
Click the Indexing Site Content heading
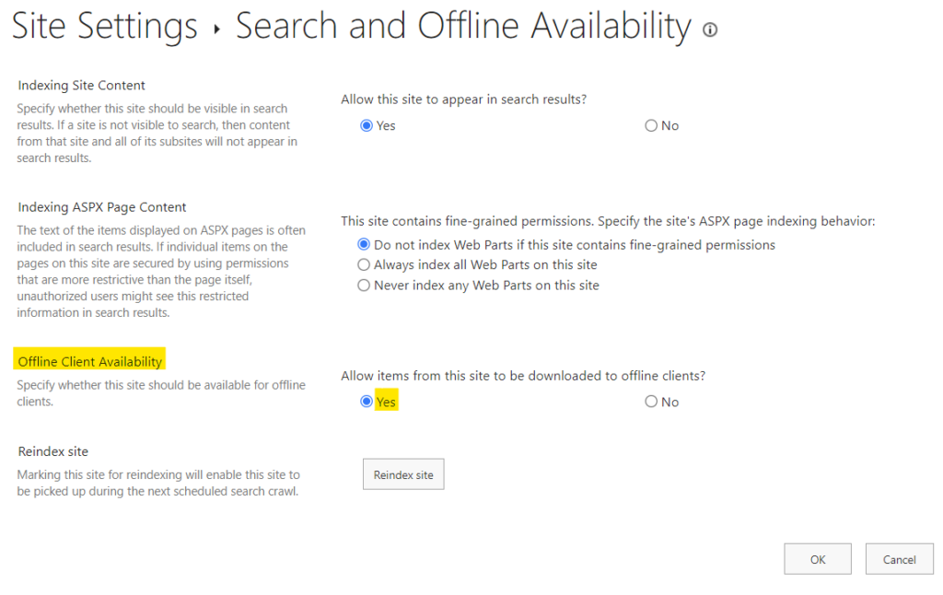point(81,85)
